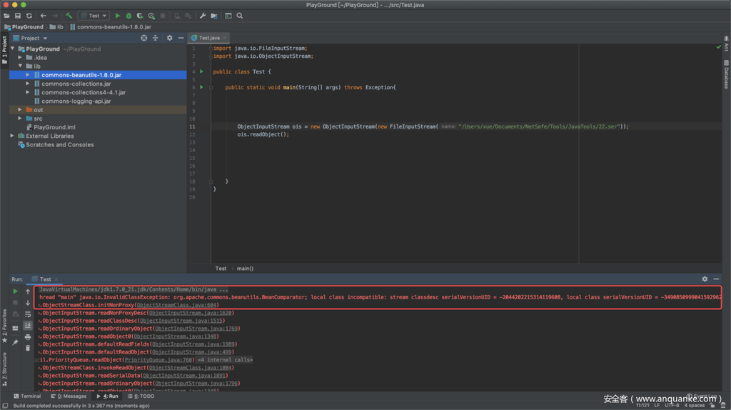The image size is (731, 410).
Task: Switch to the Terminal tool tab
Action: (26, 396)
